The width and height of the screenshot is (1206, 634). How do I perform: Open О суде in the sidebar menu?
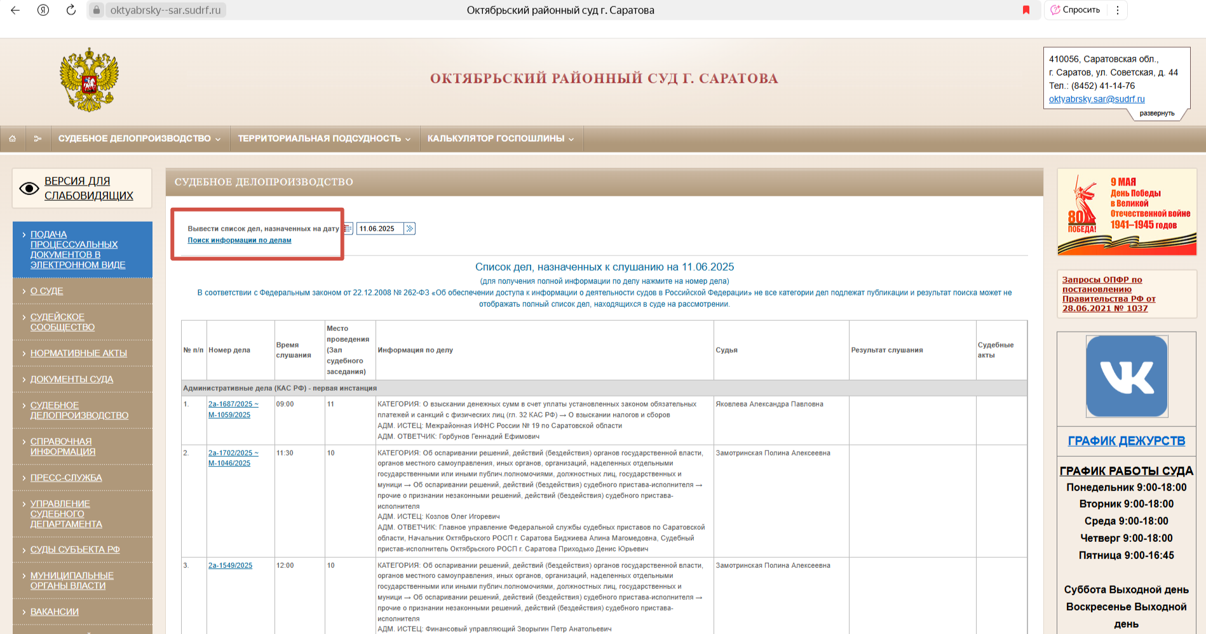pyautogui.click(x=47, y=291)
